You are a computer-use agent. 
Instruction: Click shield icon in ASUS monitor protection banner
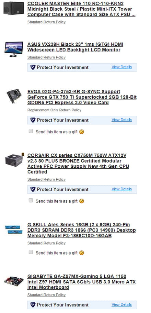click(x=33, y=67)
